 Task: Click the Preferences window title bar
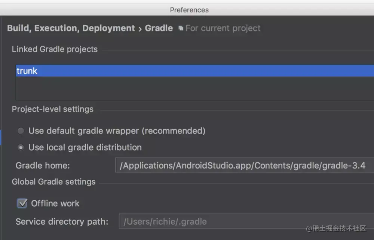tap(189, 10)
